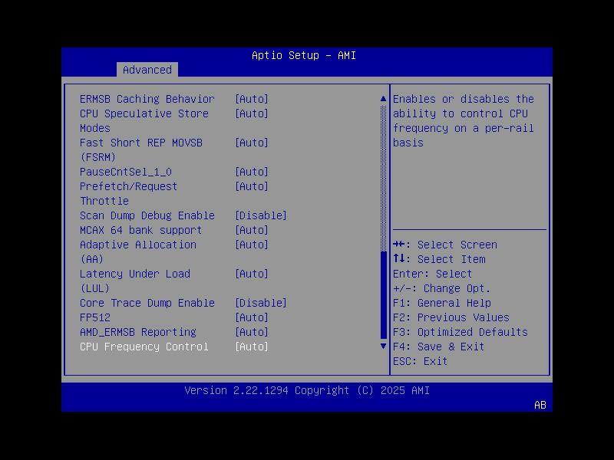Viewport: 614px width, 460px height.
Task: Open CPU Frequency Control [Auto] value
Action: (x=252, y=347)
